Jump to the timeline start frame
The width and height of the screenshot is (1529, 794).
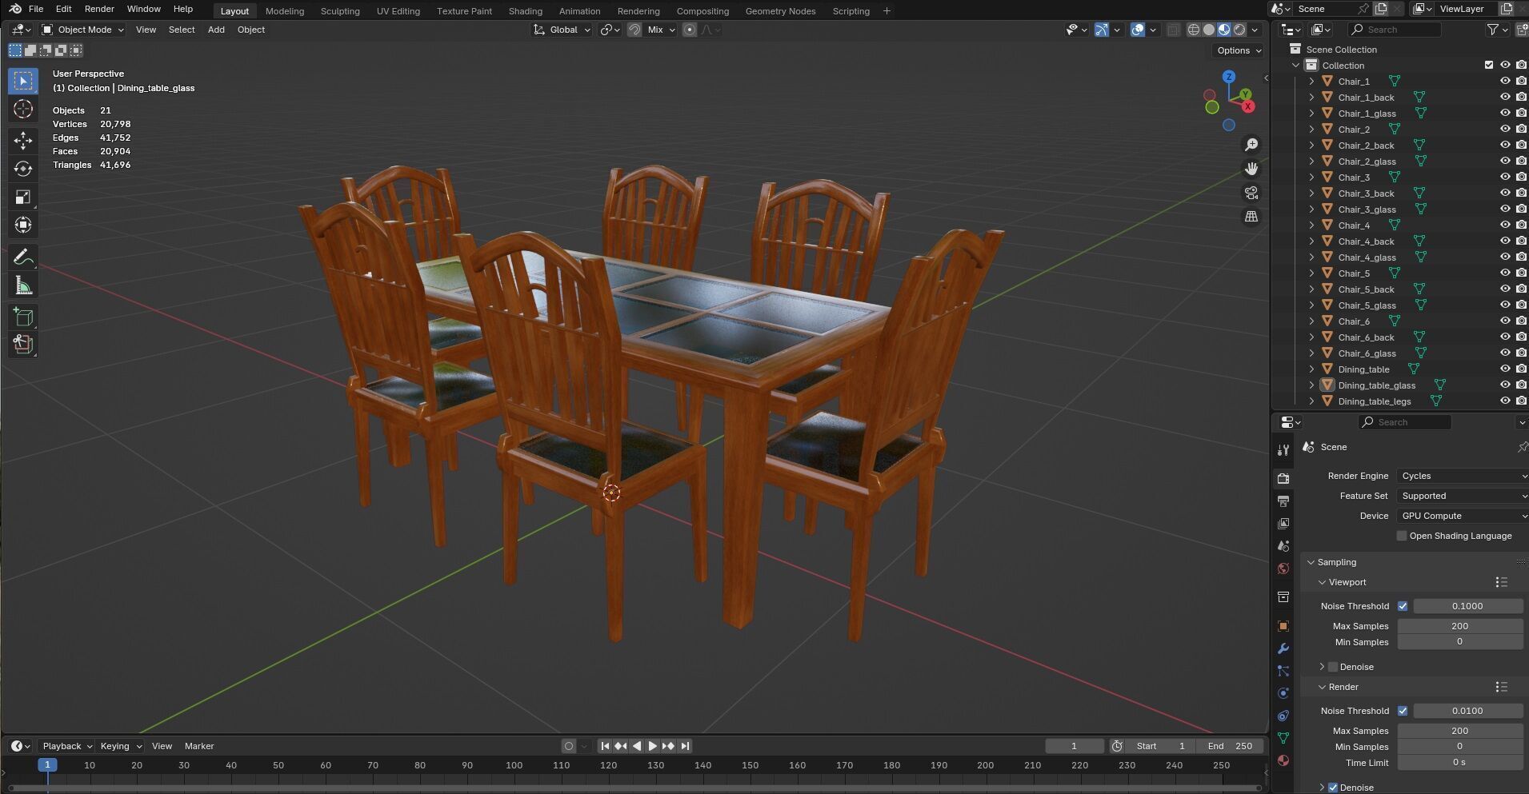click(605, 746)
